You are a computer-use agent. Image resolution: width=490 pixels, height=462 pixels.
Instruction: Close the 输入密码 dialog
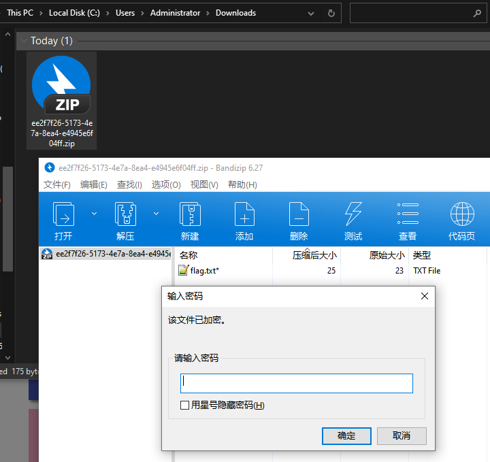425,296
